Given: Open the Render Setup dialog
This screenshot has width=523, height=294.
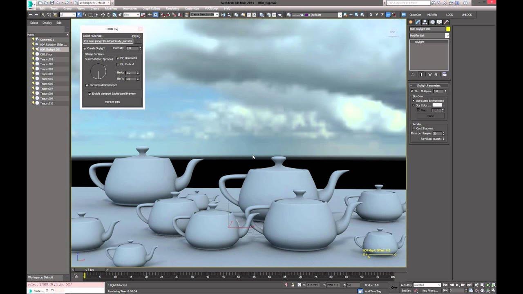Looking at the screenshot, I should tap(269, 15).
